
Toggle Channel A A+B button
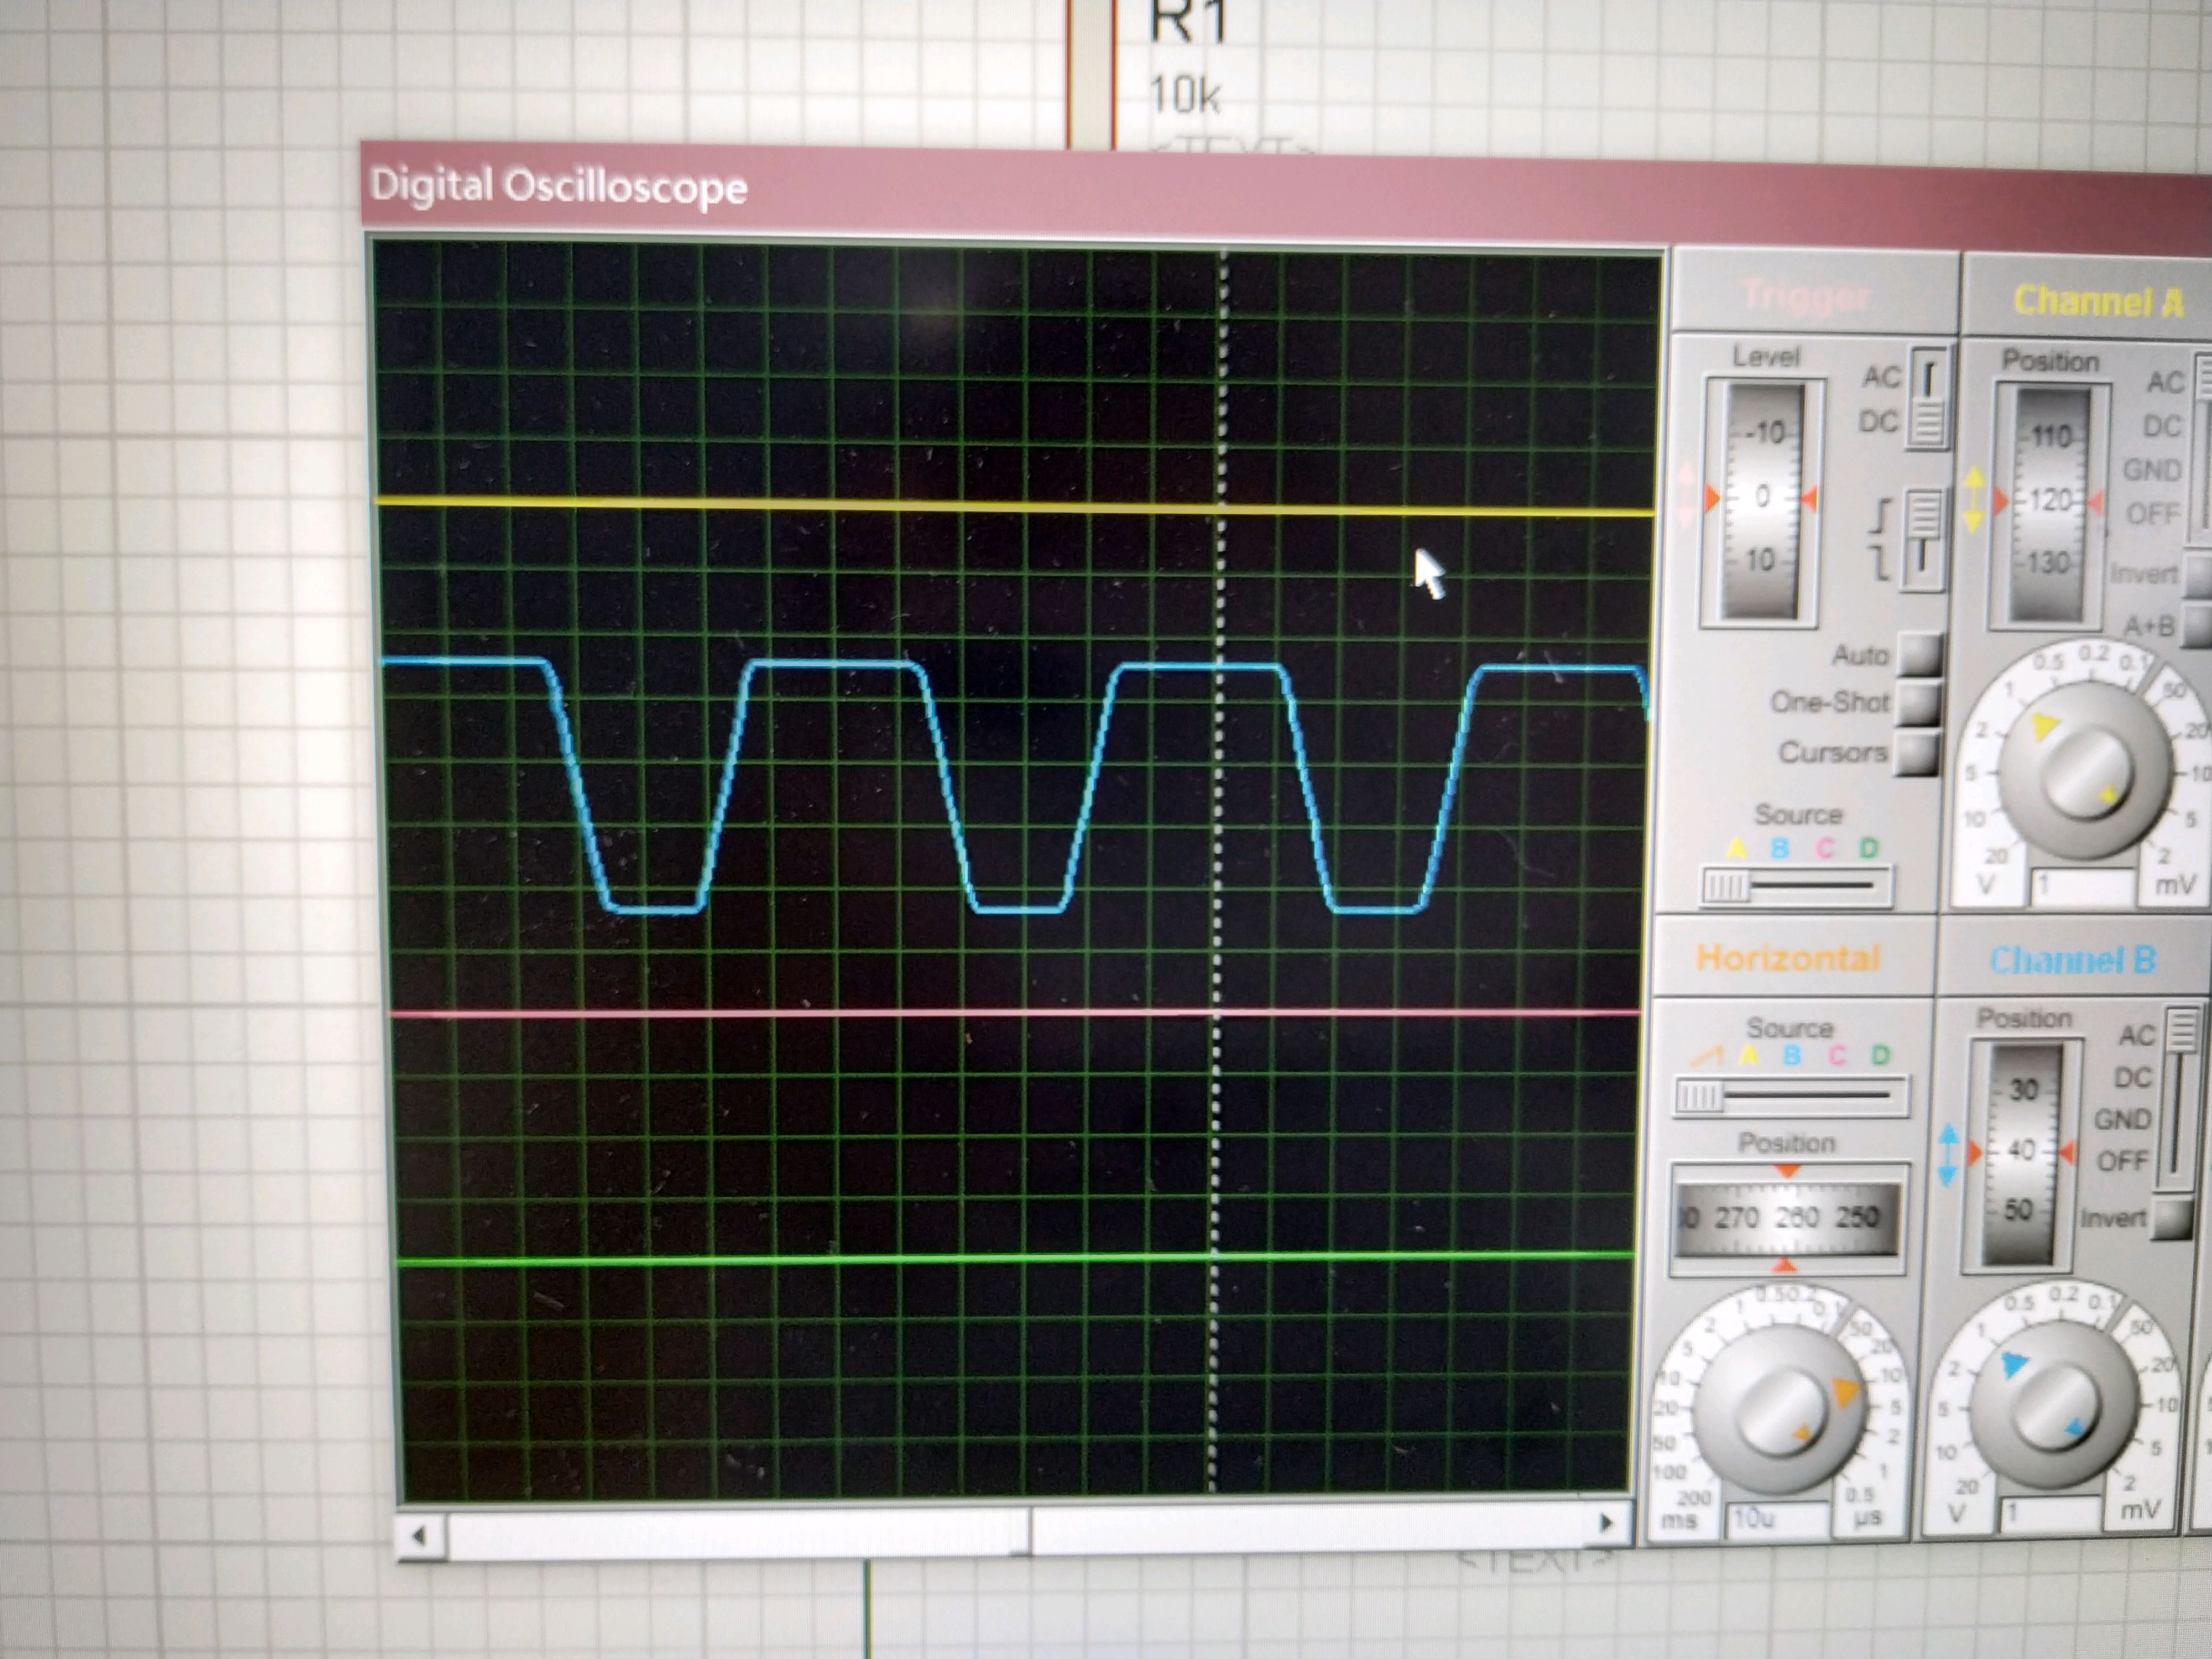(x=2198, y=626)
